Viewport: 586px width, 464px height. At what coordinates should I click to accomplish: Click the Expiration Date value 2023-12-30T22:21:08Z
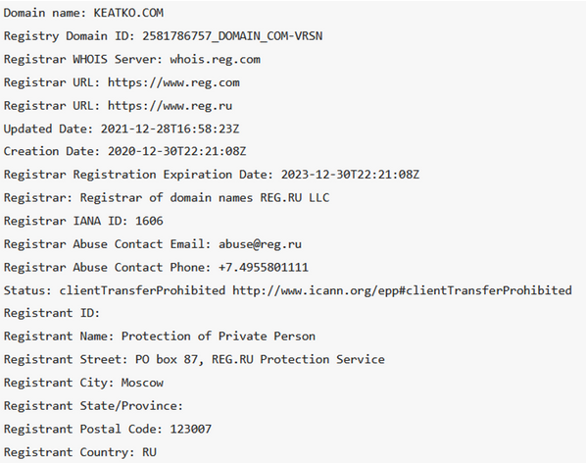[x=350, y=175]
